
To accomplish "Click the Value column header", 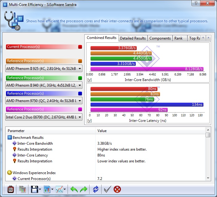I will click(x=150, y=131).
